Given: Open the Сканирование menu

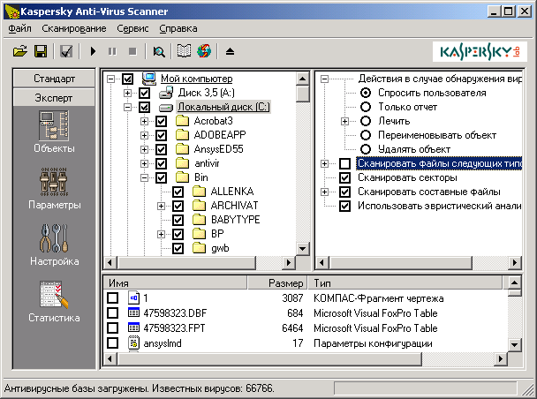Looking at the screenshot, I should (74, 28).
